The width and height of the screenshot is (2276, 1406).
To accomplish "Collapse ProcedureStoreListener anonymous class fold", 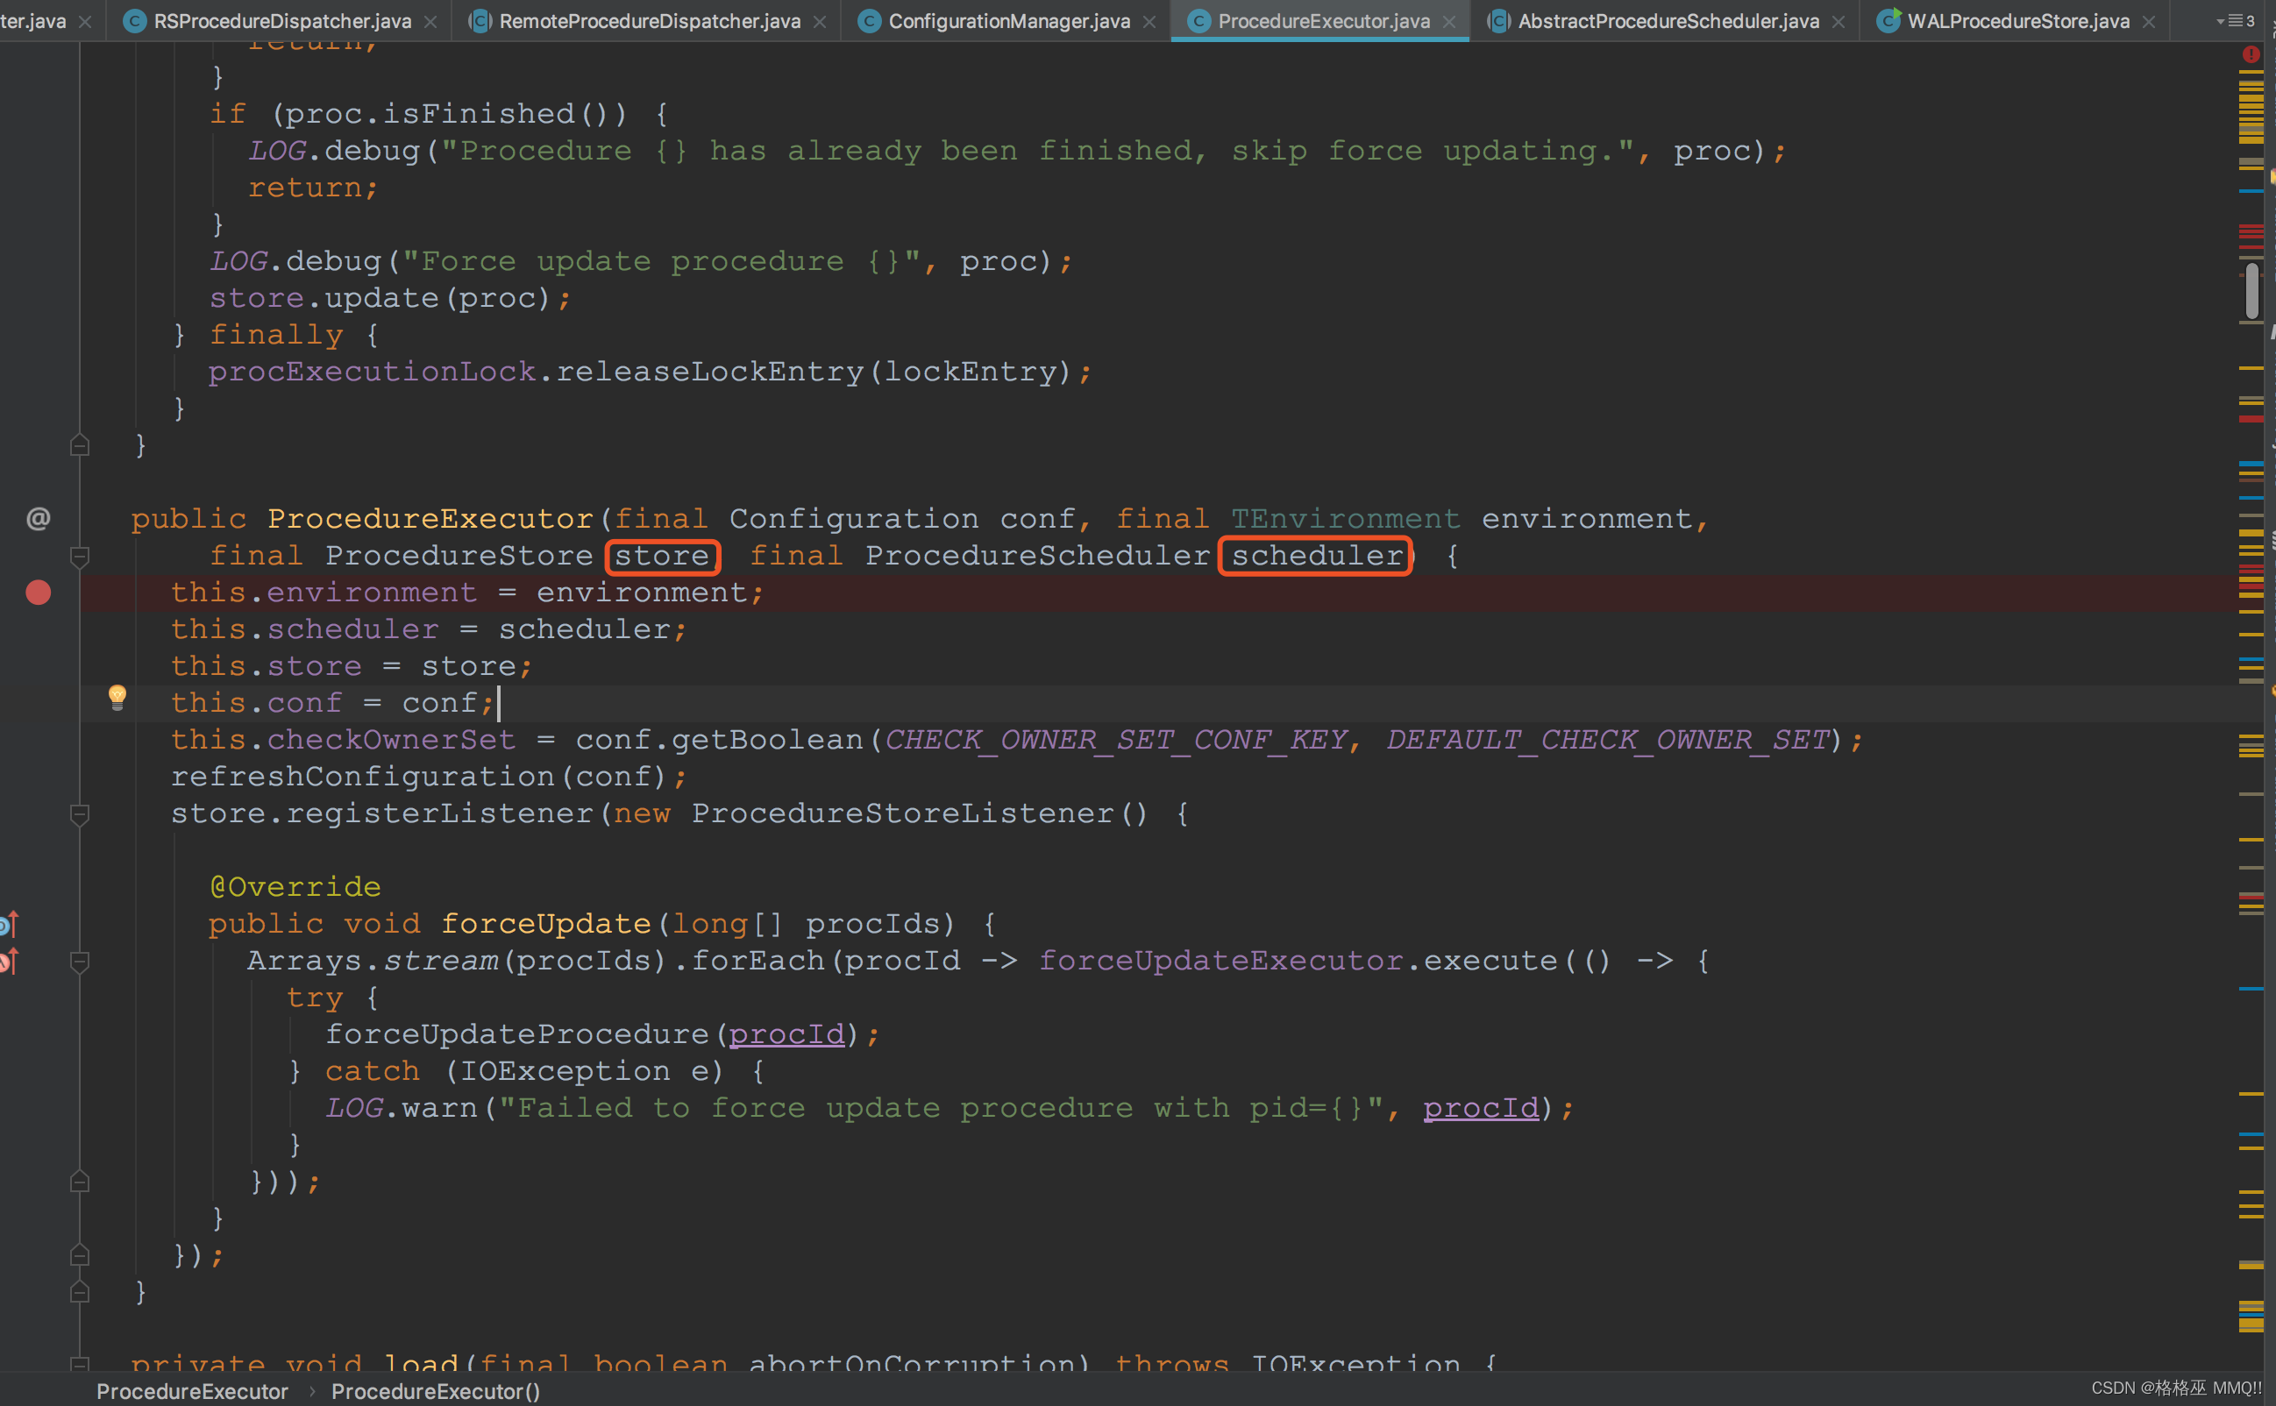I will pos(80,814).
